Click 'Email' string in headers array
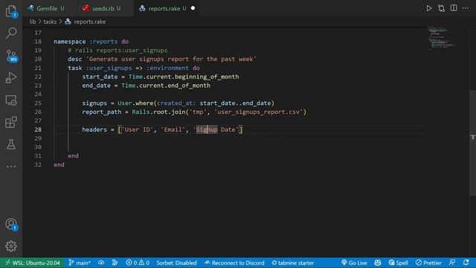The height and width of the screenshot is (268, 476). 173,130
